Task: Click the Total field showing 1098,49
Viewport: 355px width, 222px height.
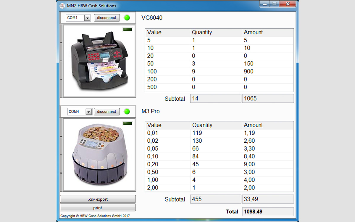Action: [x=268, y=212]
